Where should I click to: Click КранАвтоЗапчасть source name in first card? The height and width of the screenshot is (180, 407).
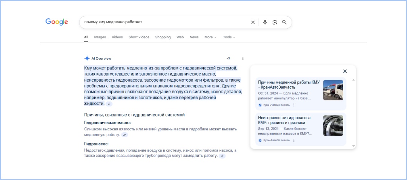coord(276,105)
